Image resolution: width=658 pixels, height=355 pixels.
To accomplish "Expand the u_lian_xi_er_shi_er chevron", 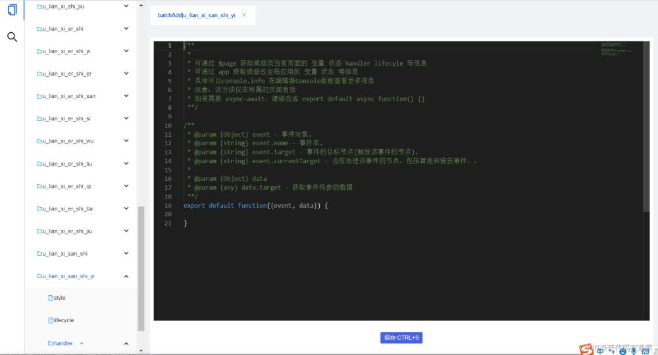I will pos(126,74).
